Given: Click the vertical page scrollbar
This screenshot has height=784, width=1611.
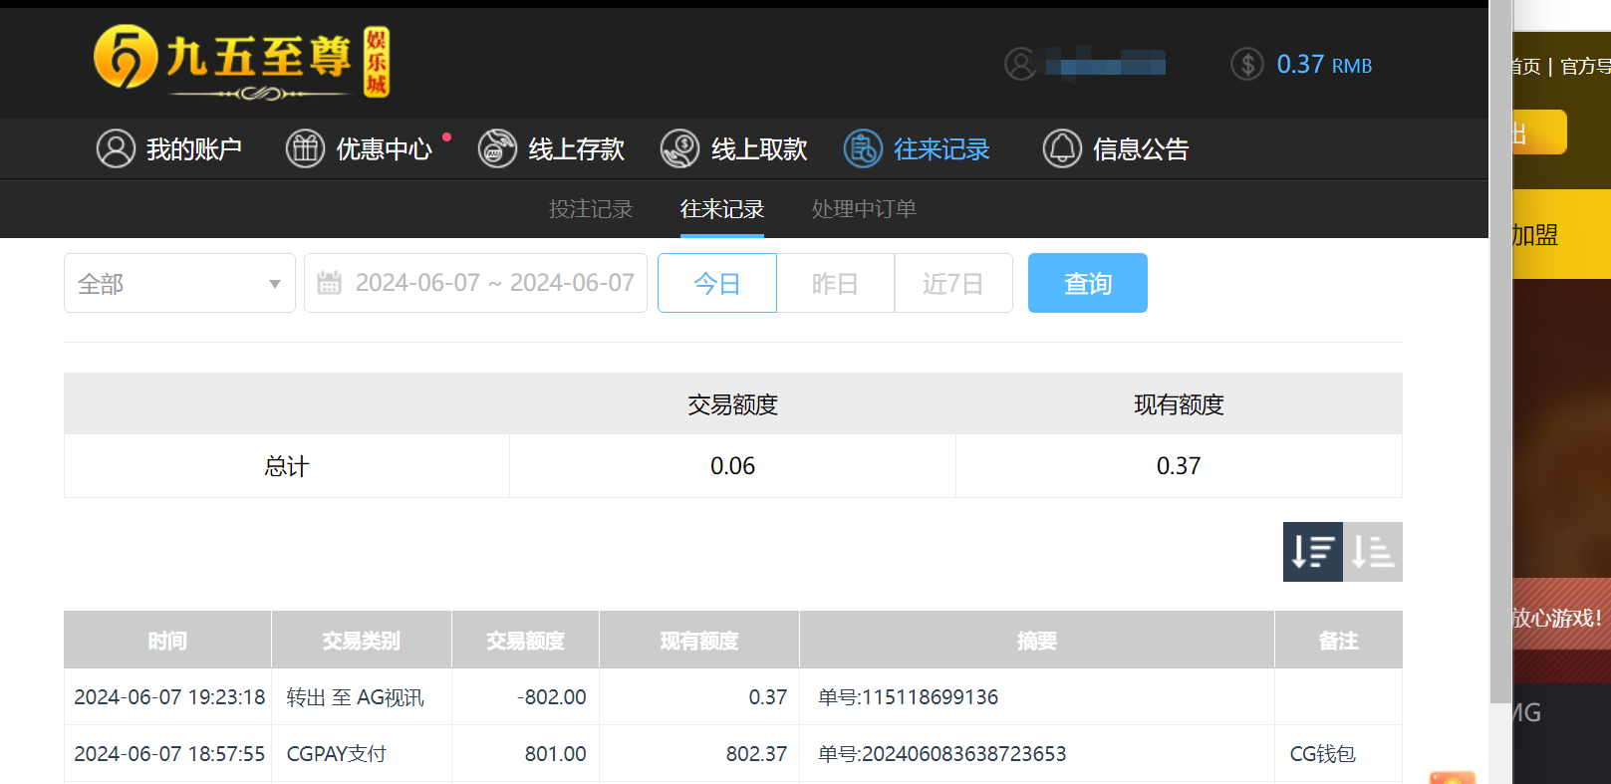Looking at the screenshot, I should [x=1500, y=349].
